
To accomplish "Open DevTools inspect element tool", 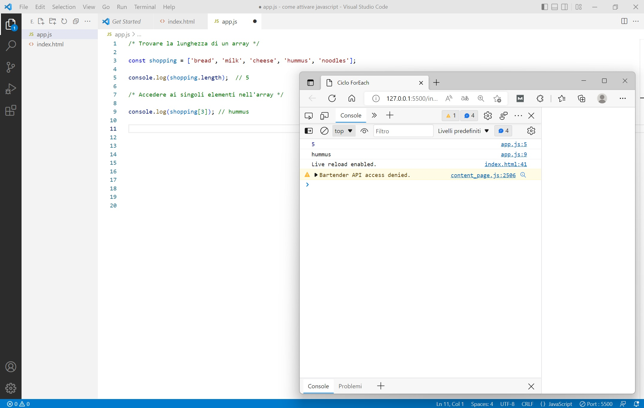I will pyautogui.click(x=308, y=116).
